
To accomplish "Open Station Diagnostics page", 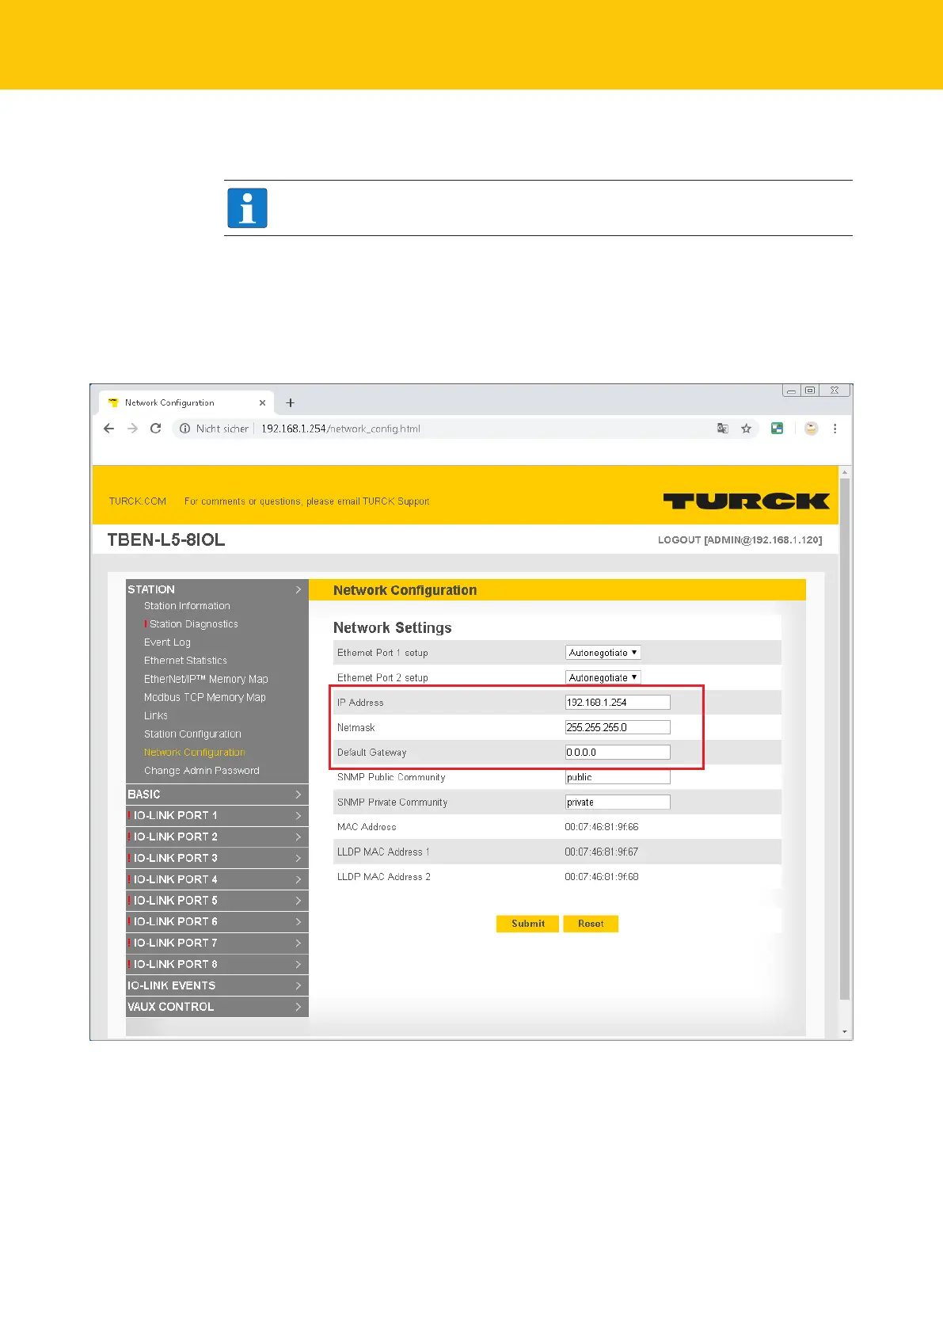I will 194,624.
